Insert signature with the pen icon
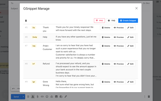Image resolution: width=161 pixels, height=101 pixels. pyautogui.click(x=66, y=96)
